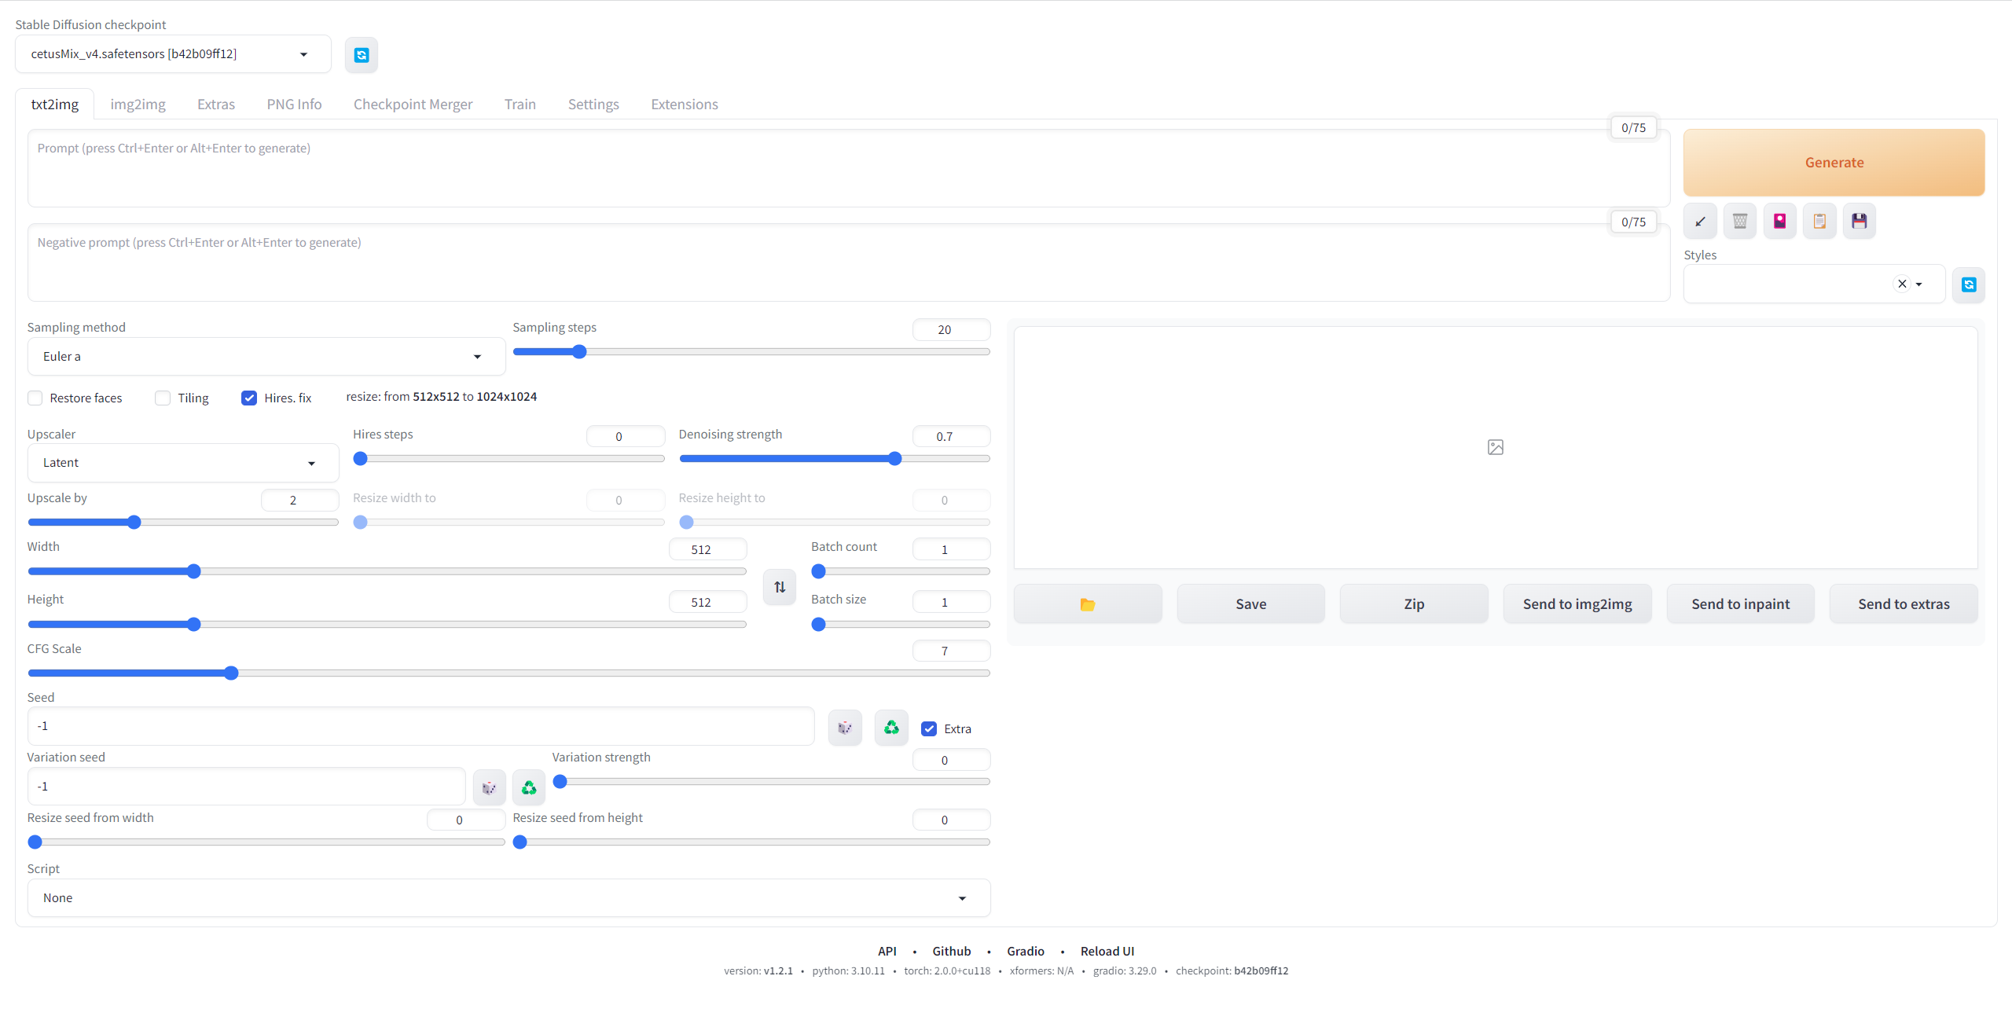
Task: Open the Github footer link
Action: [951, 951]
